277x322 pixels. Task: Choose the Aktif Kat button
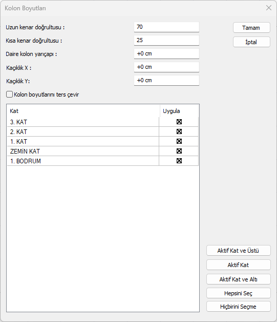[238, 264]
